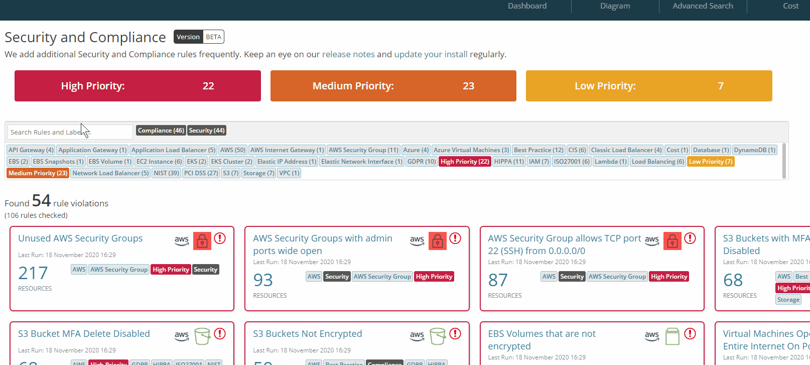This screenshot has height=365, width=810.
Task: Toggle the Lambda (1) filter tag
Action: click(611, 162)
